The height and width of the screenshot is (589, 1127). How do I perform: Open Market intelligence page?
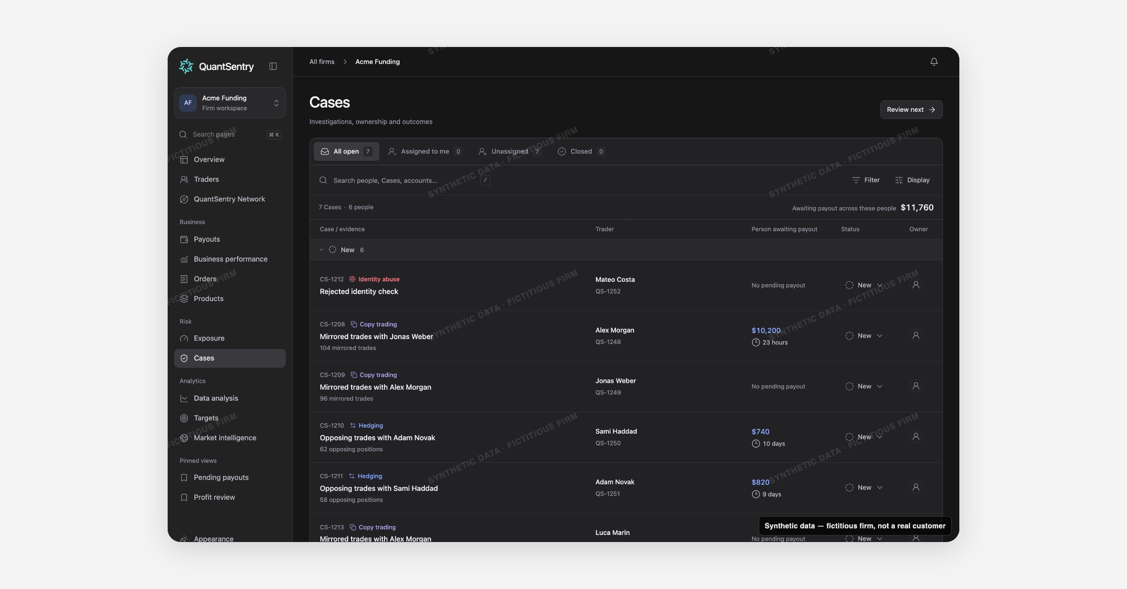[x=230, y=438]
